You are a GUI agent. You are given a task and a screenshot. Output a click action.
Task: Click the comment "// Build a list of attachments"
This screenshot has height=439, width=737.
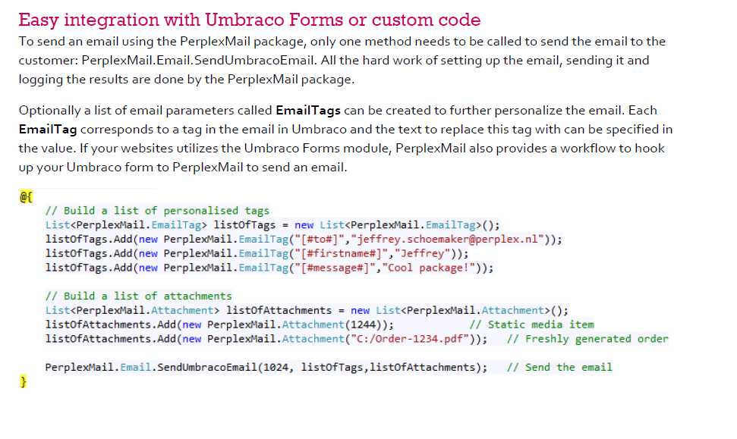[x=138, y=296]
